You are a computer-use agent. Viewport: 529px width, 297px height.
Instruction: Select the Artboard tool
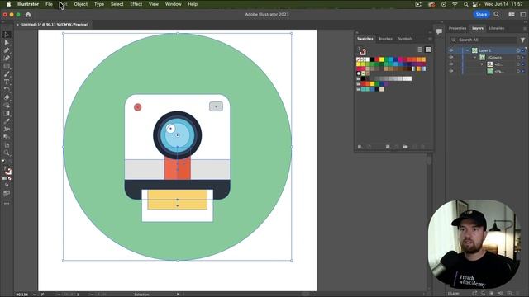click(7, 145)
